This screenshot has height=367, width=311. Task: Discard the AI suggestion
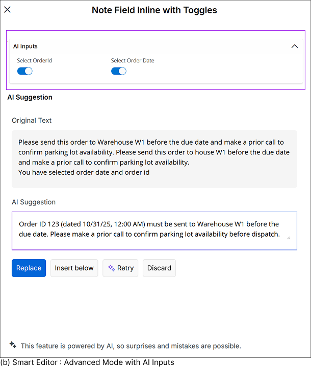tap(159, 268)
